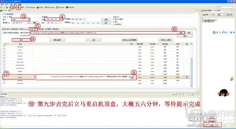Tick the fastplay partition checkbox
The image size is (236, 129).
[4, 46]
